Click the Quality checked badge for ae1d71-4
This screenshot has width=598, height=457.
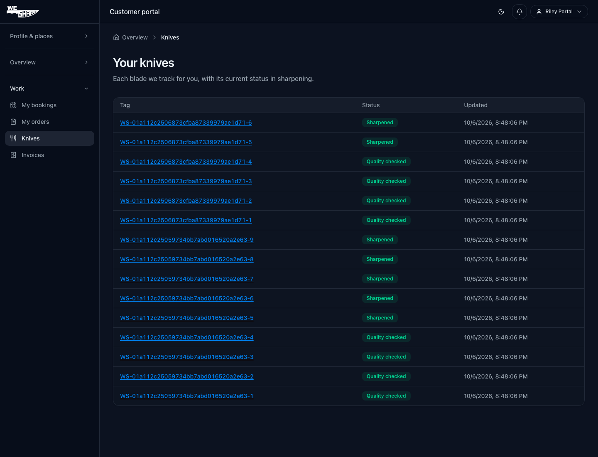386,162
